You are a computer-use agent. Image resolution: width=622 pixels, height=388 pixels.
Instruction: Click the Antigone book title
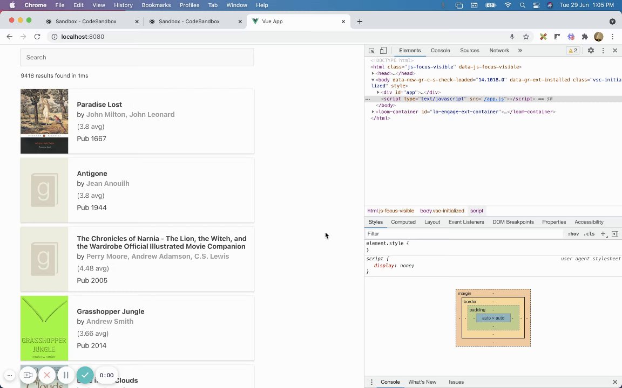(92, 174)
